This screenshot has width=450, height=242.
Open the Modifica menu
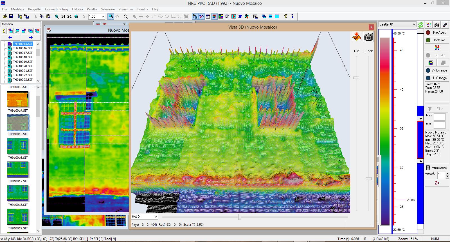(17, 9)
